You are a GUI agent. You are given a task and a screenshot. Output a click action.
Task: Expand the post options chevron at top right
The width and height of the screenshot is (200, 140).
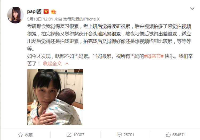(x=192, y=9)
